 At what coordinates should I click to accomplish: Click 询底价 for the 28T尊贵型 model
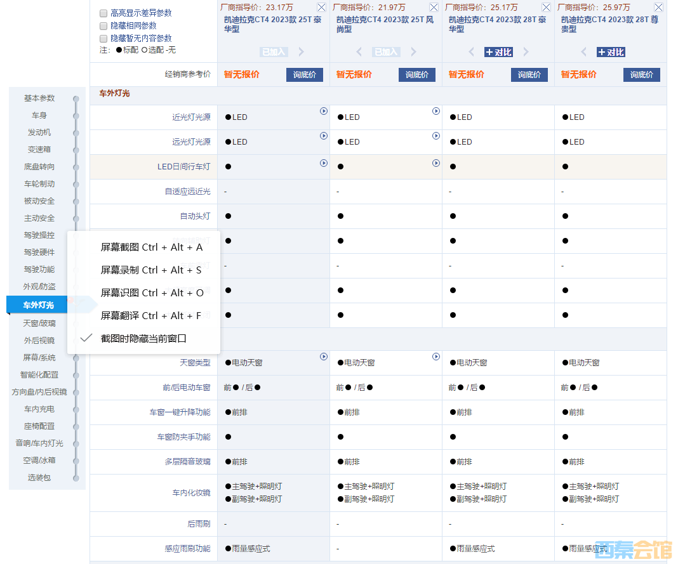point(641,74)
